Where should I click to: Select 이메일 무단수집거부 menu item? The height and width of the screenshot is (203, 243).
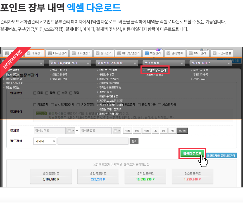pyautogui.click(x=110, y=109)
